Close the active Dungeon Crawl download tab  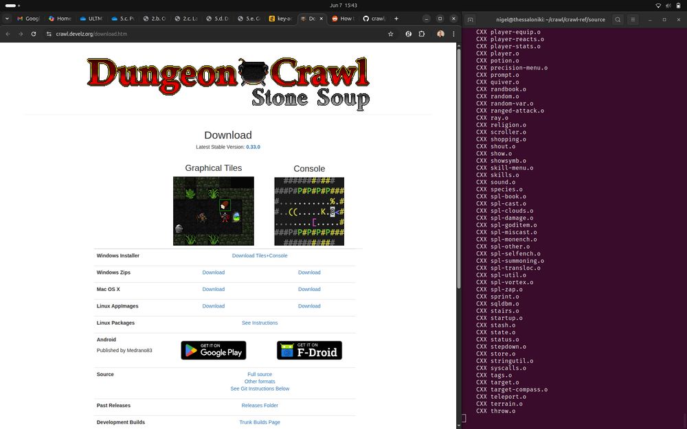321,19
